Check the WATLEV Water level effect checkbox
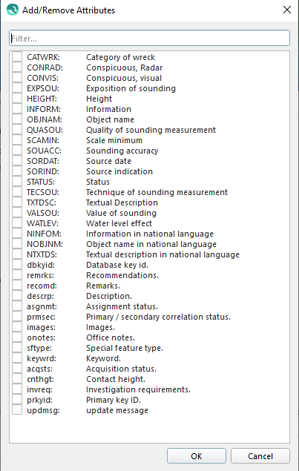This screenshot has width=299, height=471. 17,223
